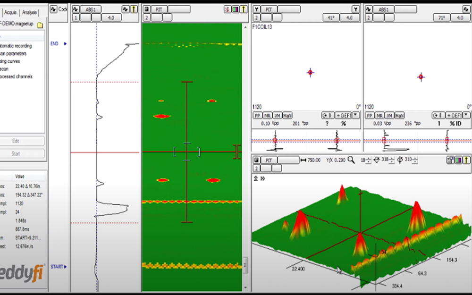The height and width of the screenshot is (295, 472).
Task: Switch to the Analysis tab
Action: [x=29, y=12]
